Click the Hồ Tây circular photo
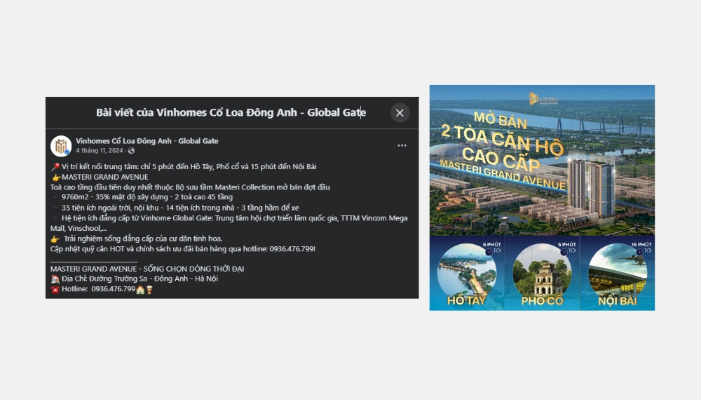The width and height of the screenshot is (701, 400). coord(467,272)
